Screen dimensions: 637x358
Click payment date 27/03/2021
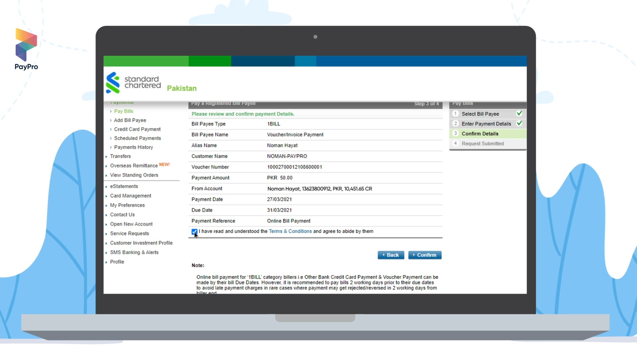(x=279, y=200)
